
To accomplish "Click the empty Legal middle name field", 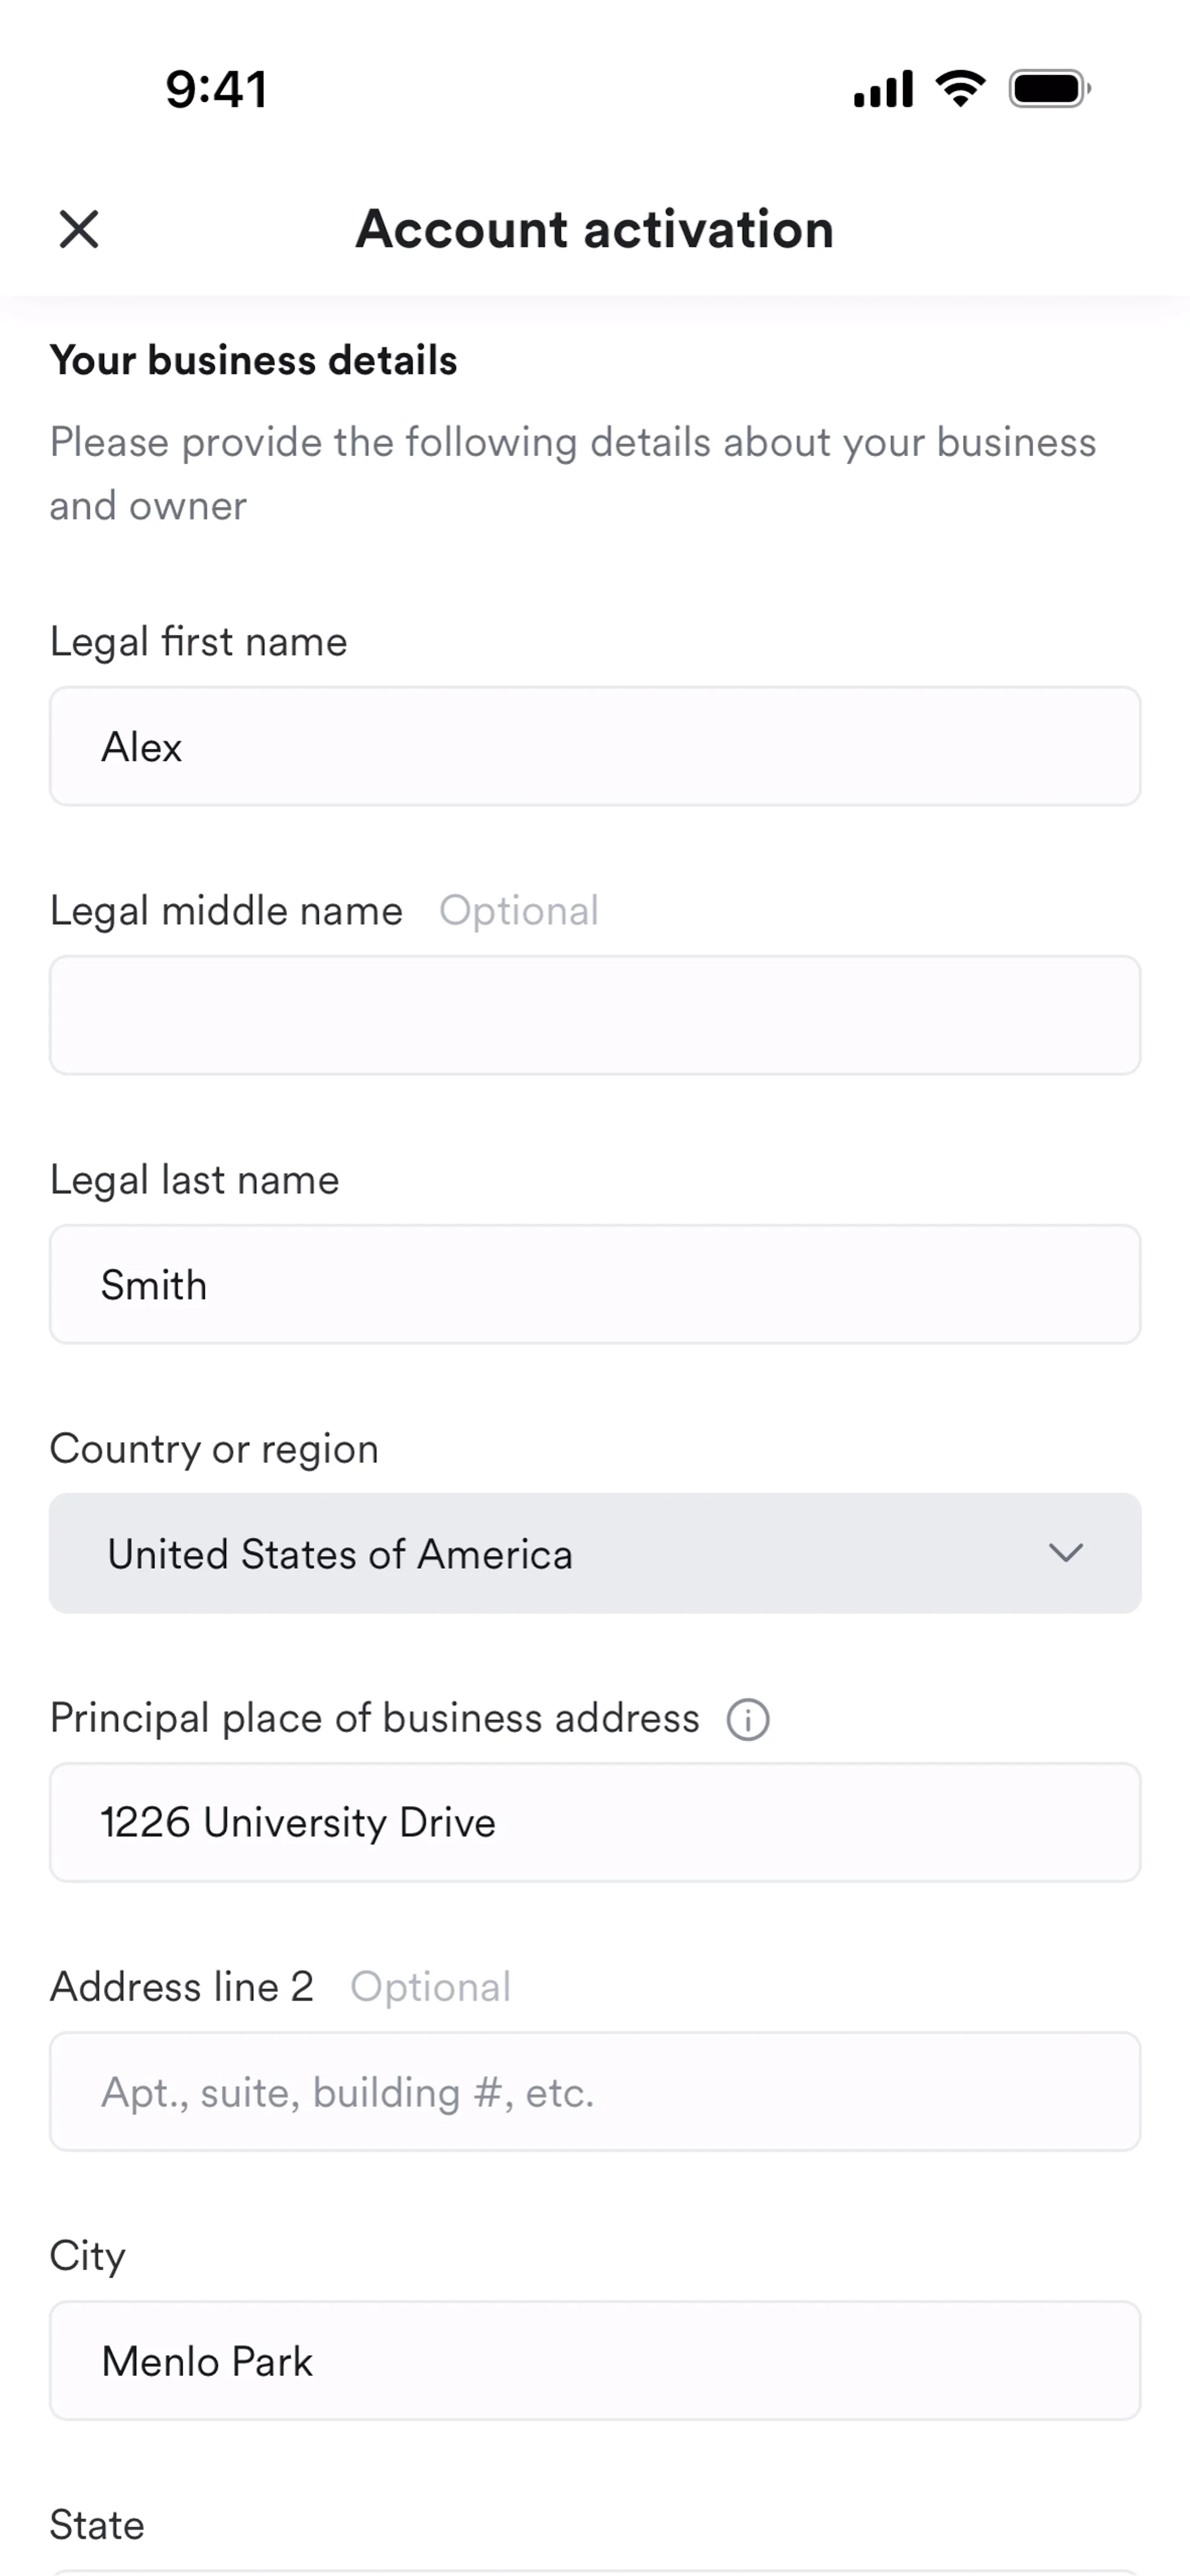I will pyautogui.click(x=594, y=1015).
